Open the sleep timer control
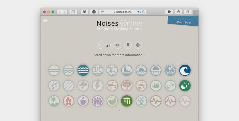The image size is (239, 121). [x=138, y=45]
